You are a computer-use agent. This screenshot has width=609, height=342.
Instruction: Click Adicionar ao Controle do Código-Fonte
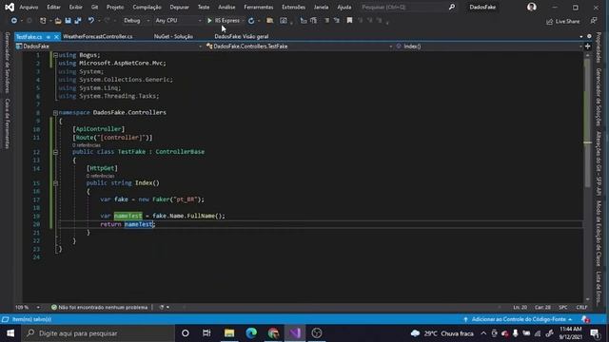tap(518, 319)
